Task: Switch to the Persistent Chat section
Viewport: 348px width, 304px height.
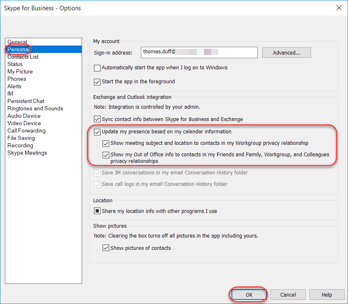Action: point(25,101)
